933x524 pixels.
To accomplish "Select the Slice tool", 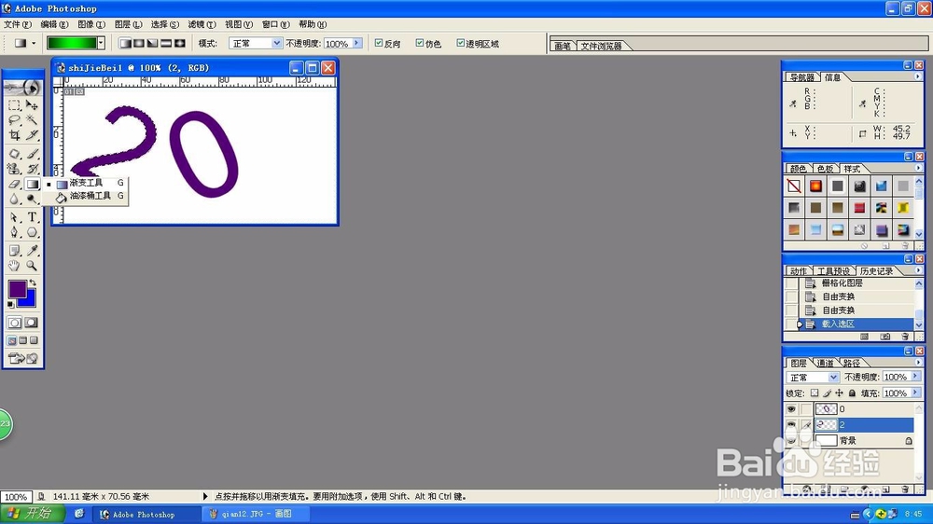I will point(32,135).
